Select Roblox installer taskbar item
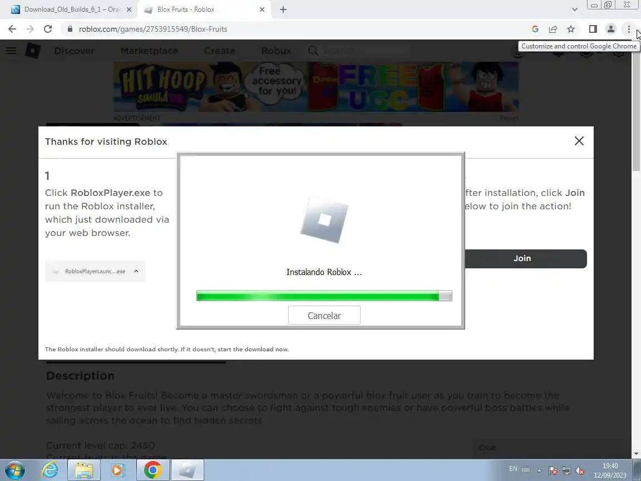641x481 pixels. coord(187,470)
